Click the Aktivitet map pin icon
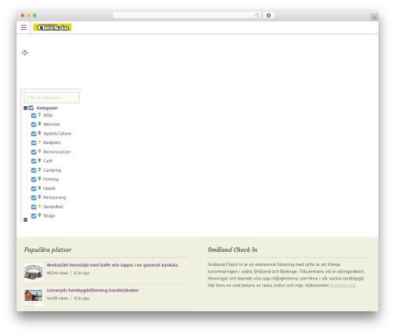395x335 pixels. point(39,124)
